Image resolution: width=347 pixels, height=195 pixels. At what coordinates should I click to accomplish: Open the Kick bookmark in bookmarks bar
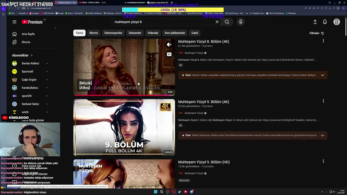tap(12, 13)
